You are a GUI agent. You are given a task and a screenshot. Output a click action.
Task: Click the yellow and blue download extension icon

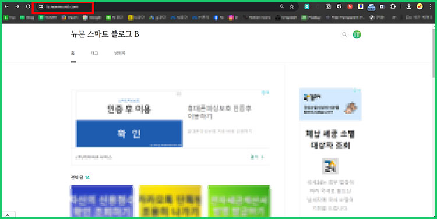point(361,6)
